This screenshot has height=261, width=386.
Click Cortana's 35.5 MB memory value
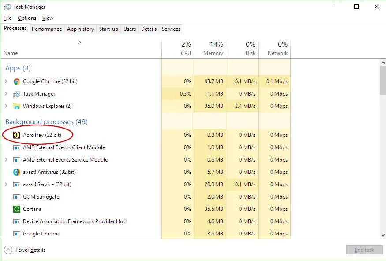point(214,209)
